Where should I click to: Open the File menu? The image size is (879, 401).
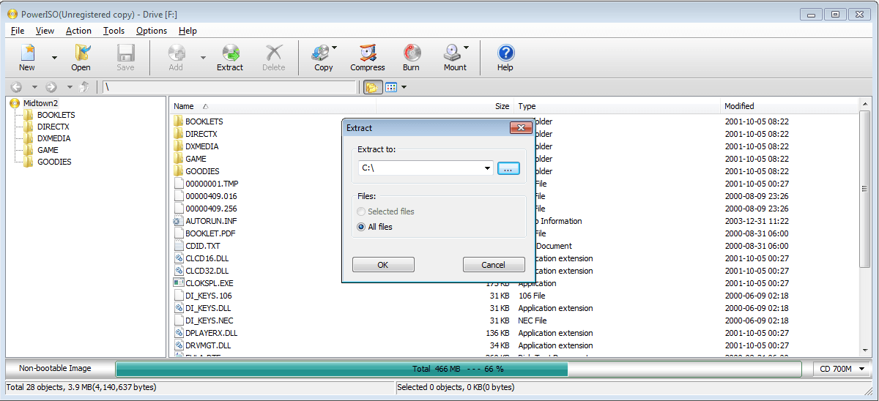tap(18, 31)
